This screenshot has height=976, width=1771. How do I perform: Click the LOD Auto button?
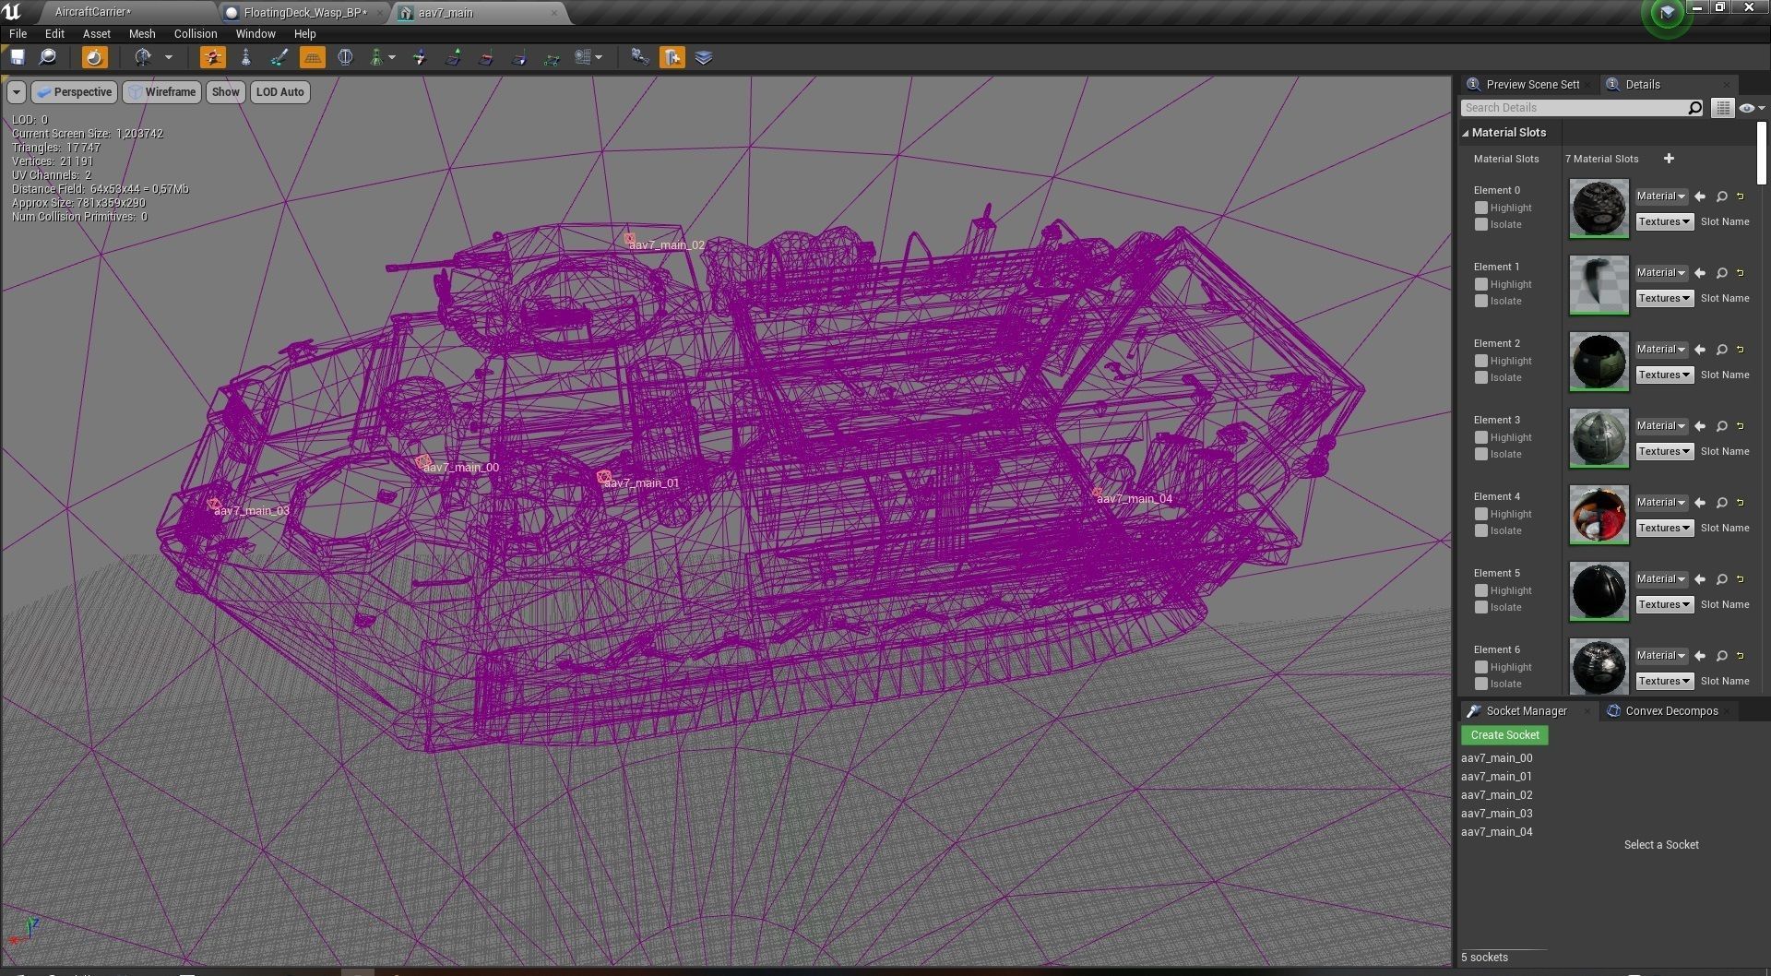point(279,92)
